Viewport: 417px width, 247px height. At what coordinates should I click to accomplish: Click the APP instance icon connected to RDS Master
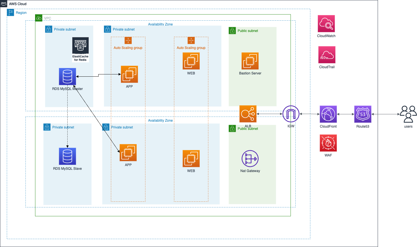129,74
